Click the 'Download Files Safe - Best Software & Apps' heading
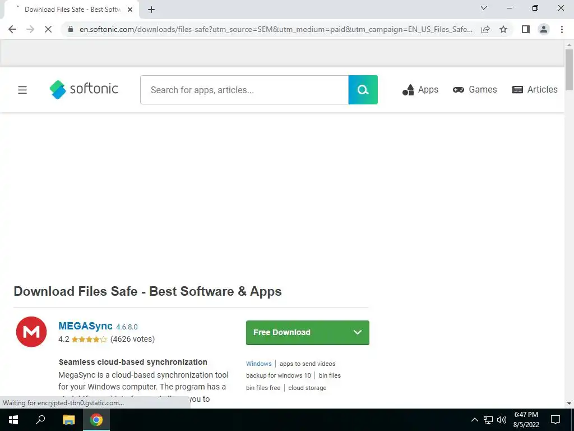Image resolution: width=574 pixels, height=431 pixels. [x=147, y=291]
